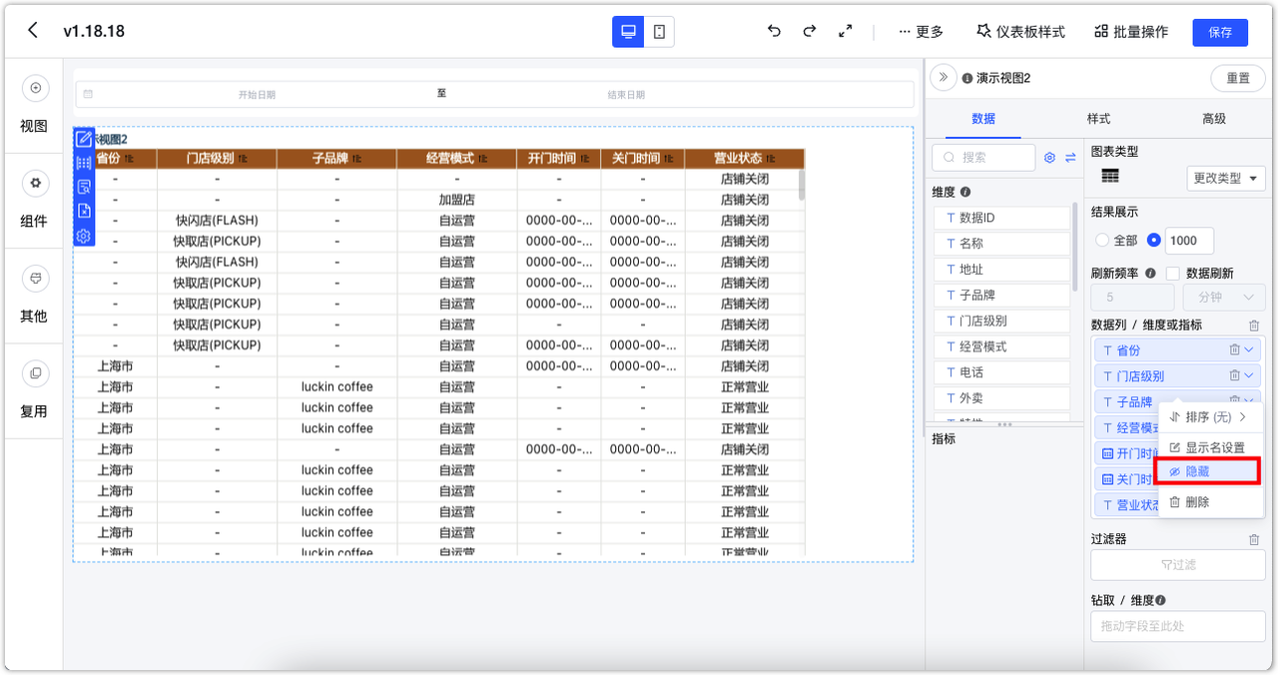Delete the 门店级别 data column with its trash icon
The height and width of the screenshot is (675, 1278).
(x=1234, y=375)
